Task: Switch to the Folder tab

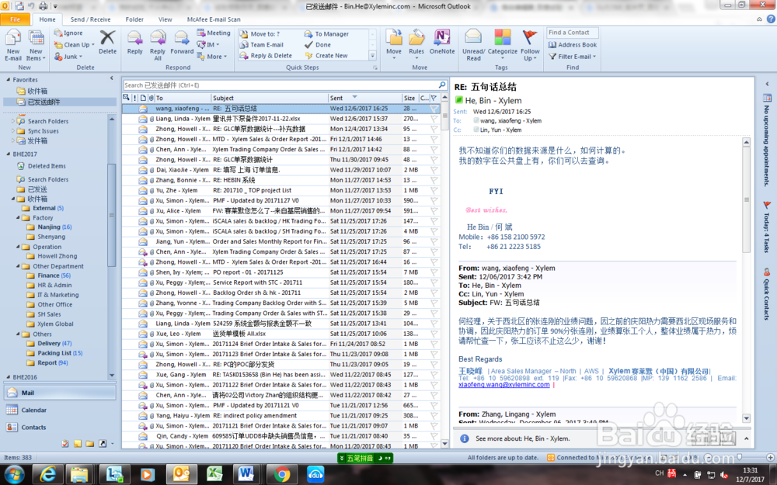Action: click(x=134, y=19)
